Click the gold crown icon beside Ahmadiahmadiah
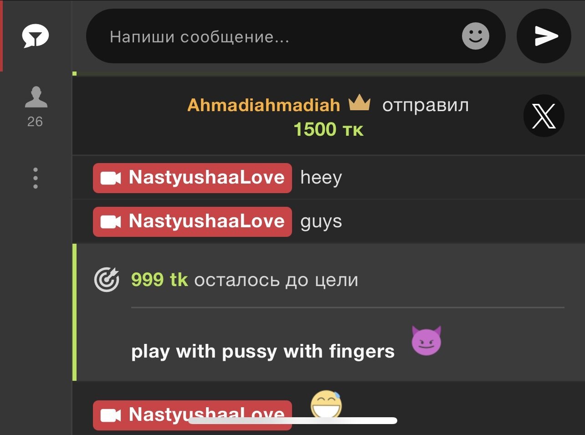The height and width of the screenshot is (435, 585). point(359,103)
